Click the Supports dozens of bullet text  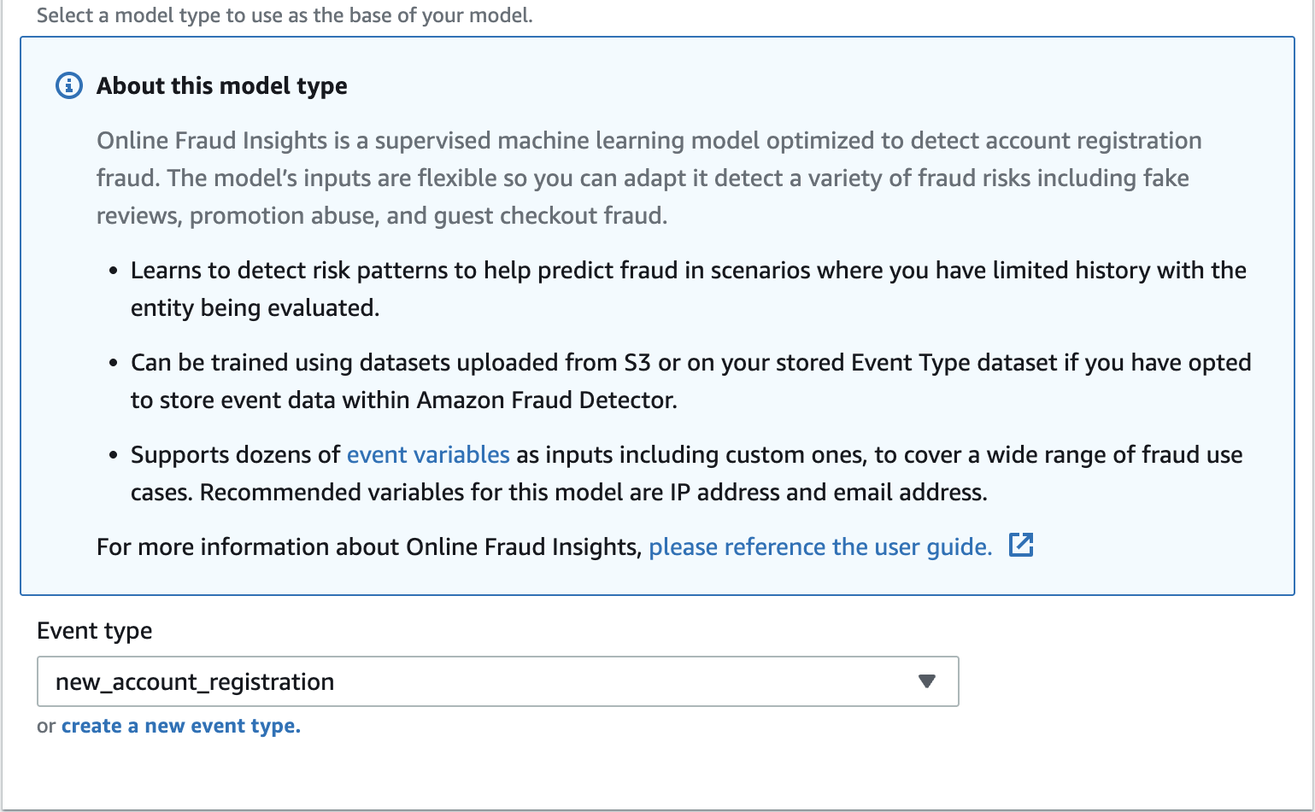coord(235,455)
